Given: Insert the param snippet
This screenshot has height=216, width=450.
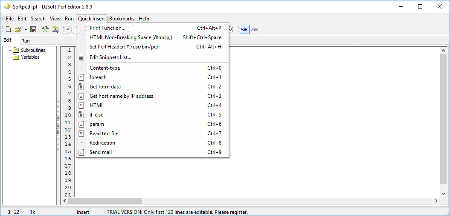Looking at the screenshot, I should coord(152,124).
